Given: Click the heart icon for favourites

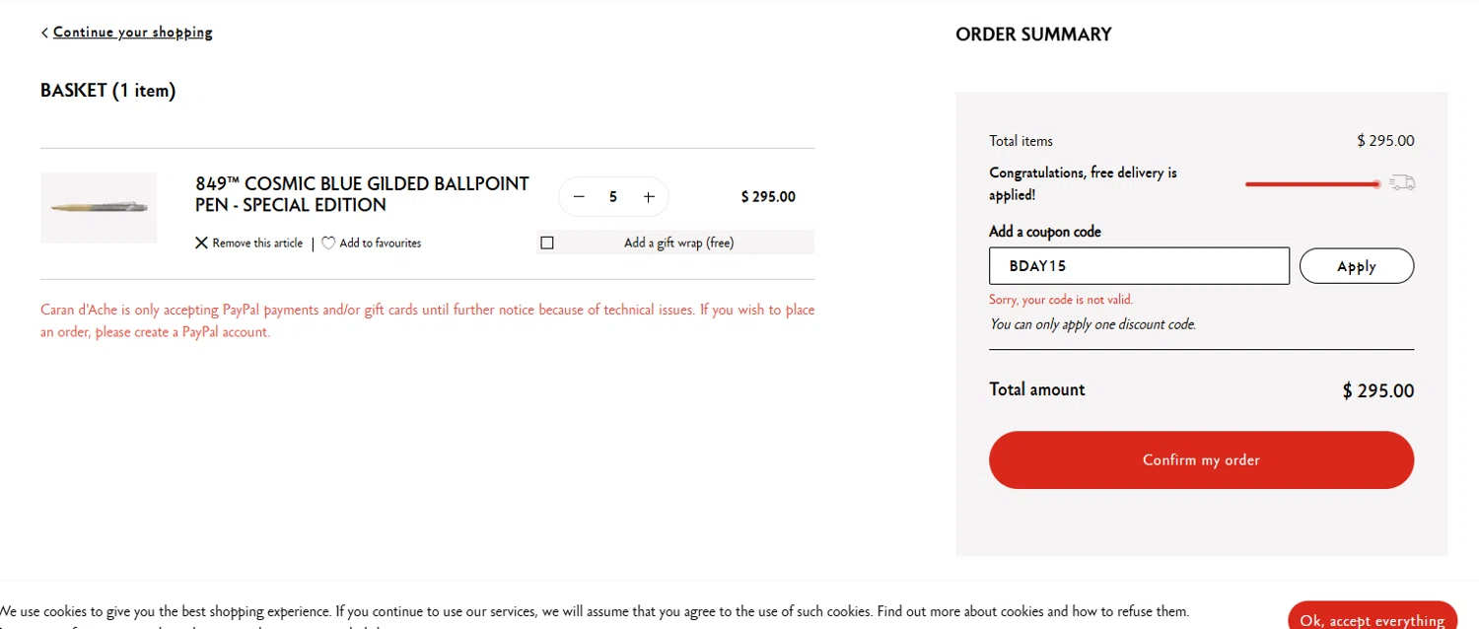Looking at the screenshot, I should 328,243.
